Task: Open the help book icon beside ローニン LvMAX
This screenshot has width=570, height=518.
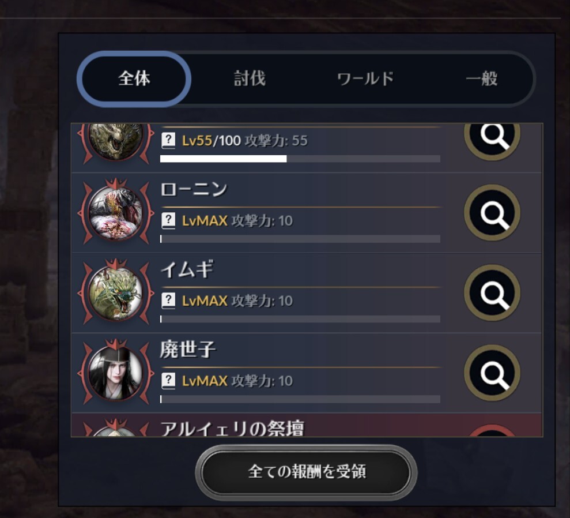Action: pyautogui.click(x=168, y=220)
